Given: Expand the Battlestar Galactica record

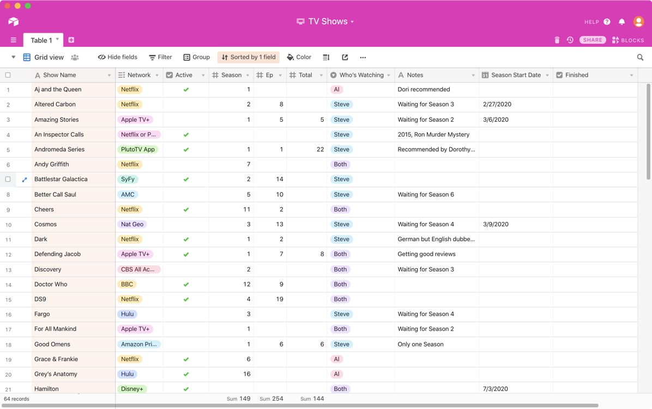Looking at the screenshot, I should (25, 179).
